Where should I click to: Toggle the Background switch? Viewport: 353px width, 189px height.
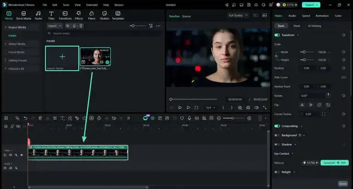tap(277, 135)
